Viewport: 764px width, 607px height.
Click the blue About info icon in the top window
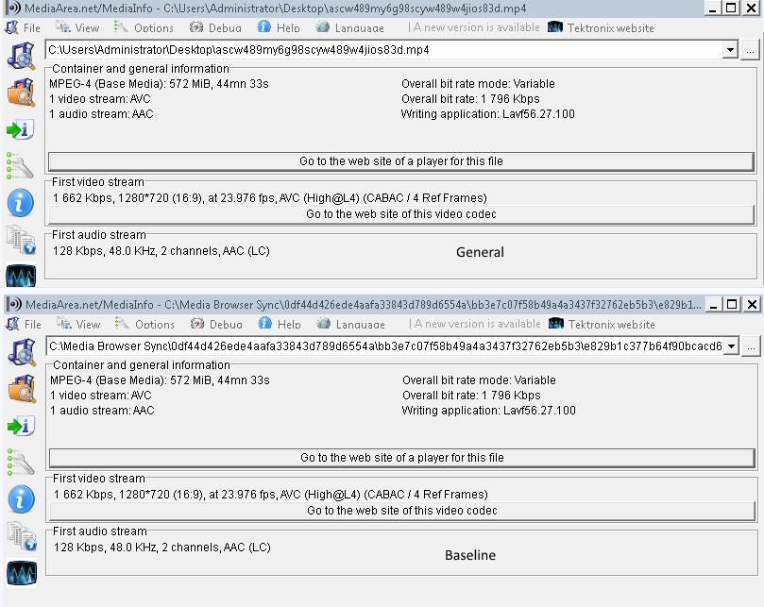pos(21,203)
